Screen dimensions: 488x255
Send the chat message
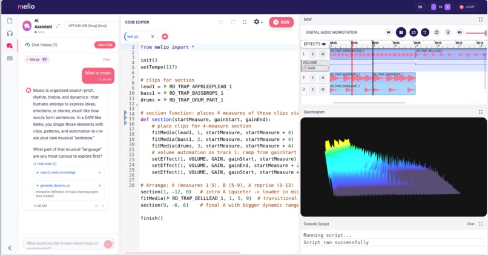(108, 244)
